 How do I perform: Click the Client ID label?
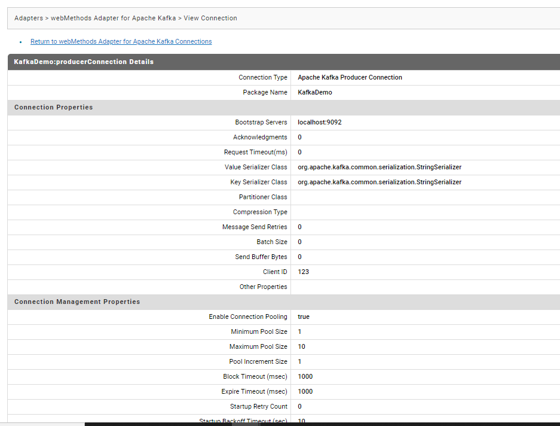275,272
